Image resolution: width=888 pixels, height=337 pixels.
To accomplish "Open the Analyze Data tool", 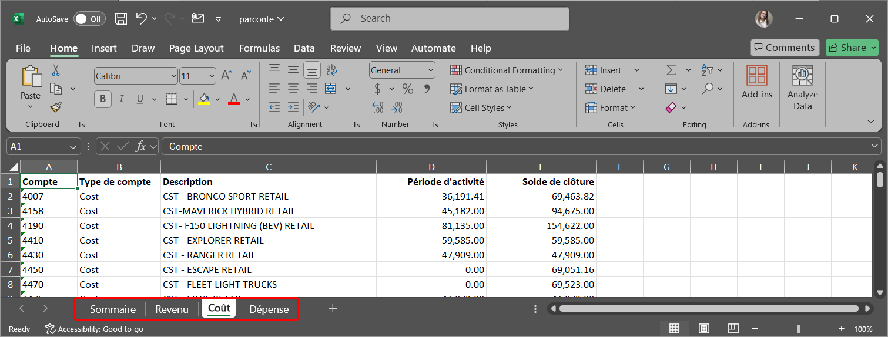I will pyautogui.click(x=802, y=88).
